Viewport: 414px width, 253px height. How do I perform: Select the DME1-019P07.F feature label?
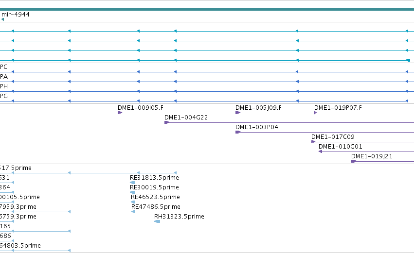[x=338, y=108]
